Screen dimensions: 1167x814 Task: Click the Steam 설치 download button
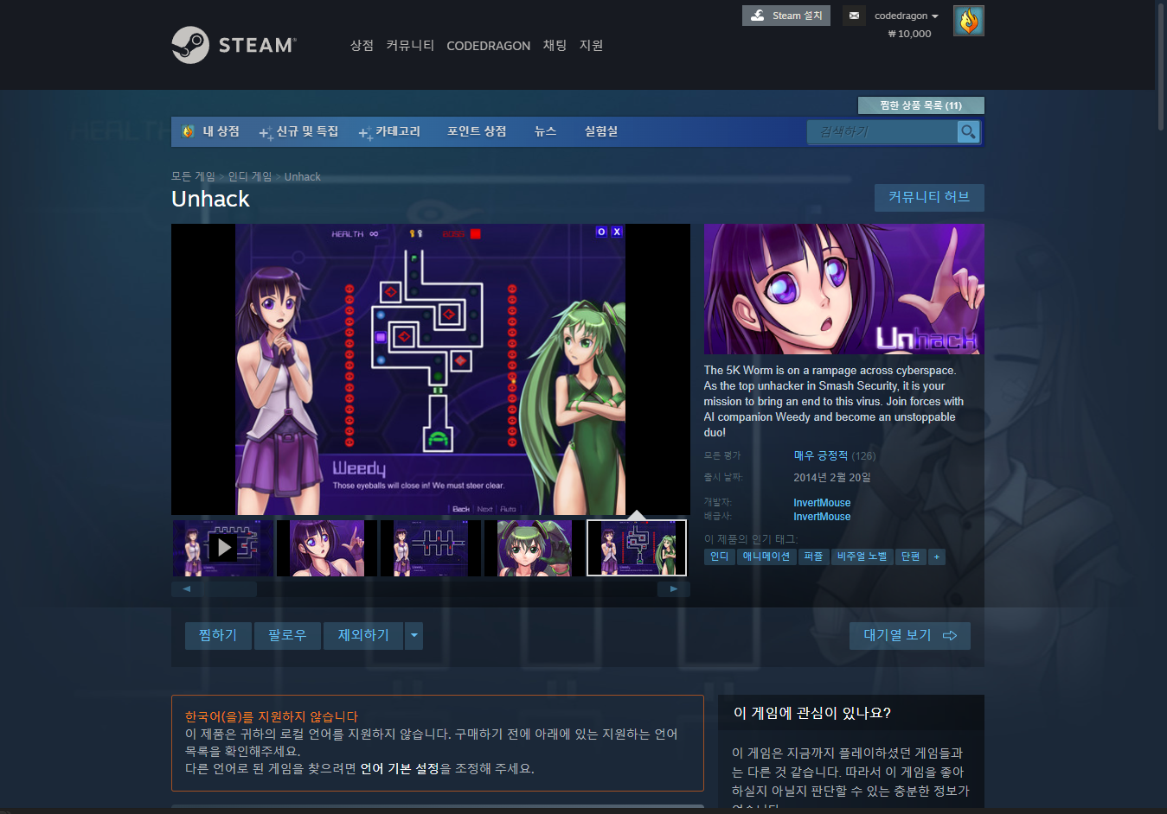[x=786, y=16]
